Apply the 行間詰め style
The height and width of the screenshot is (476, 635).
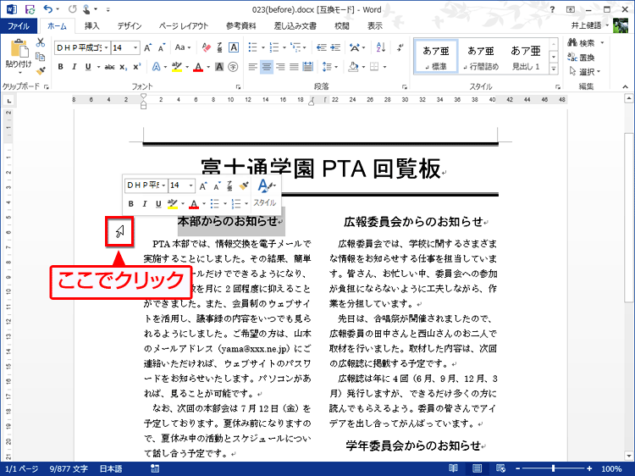point(481,57)
